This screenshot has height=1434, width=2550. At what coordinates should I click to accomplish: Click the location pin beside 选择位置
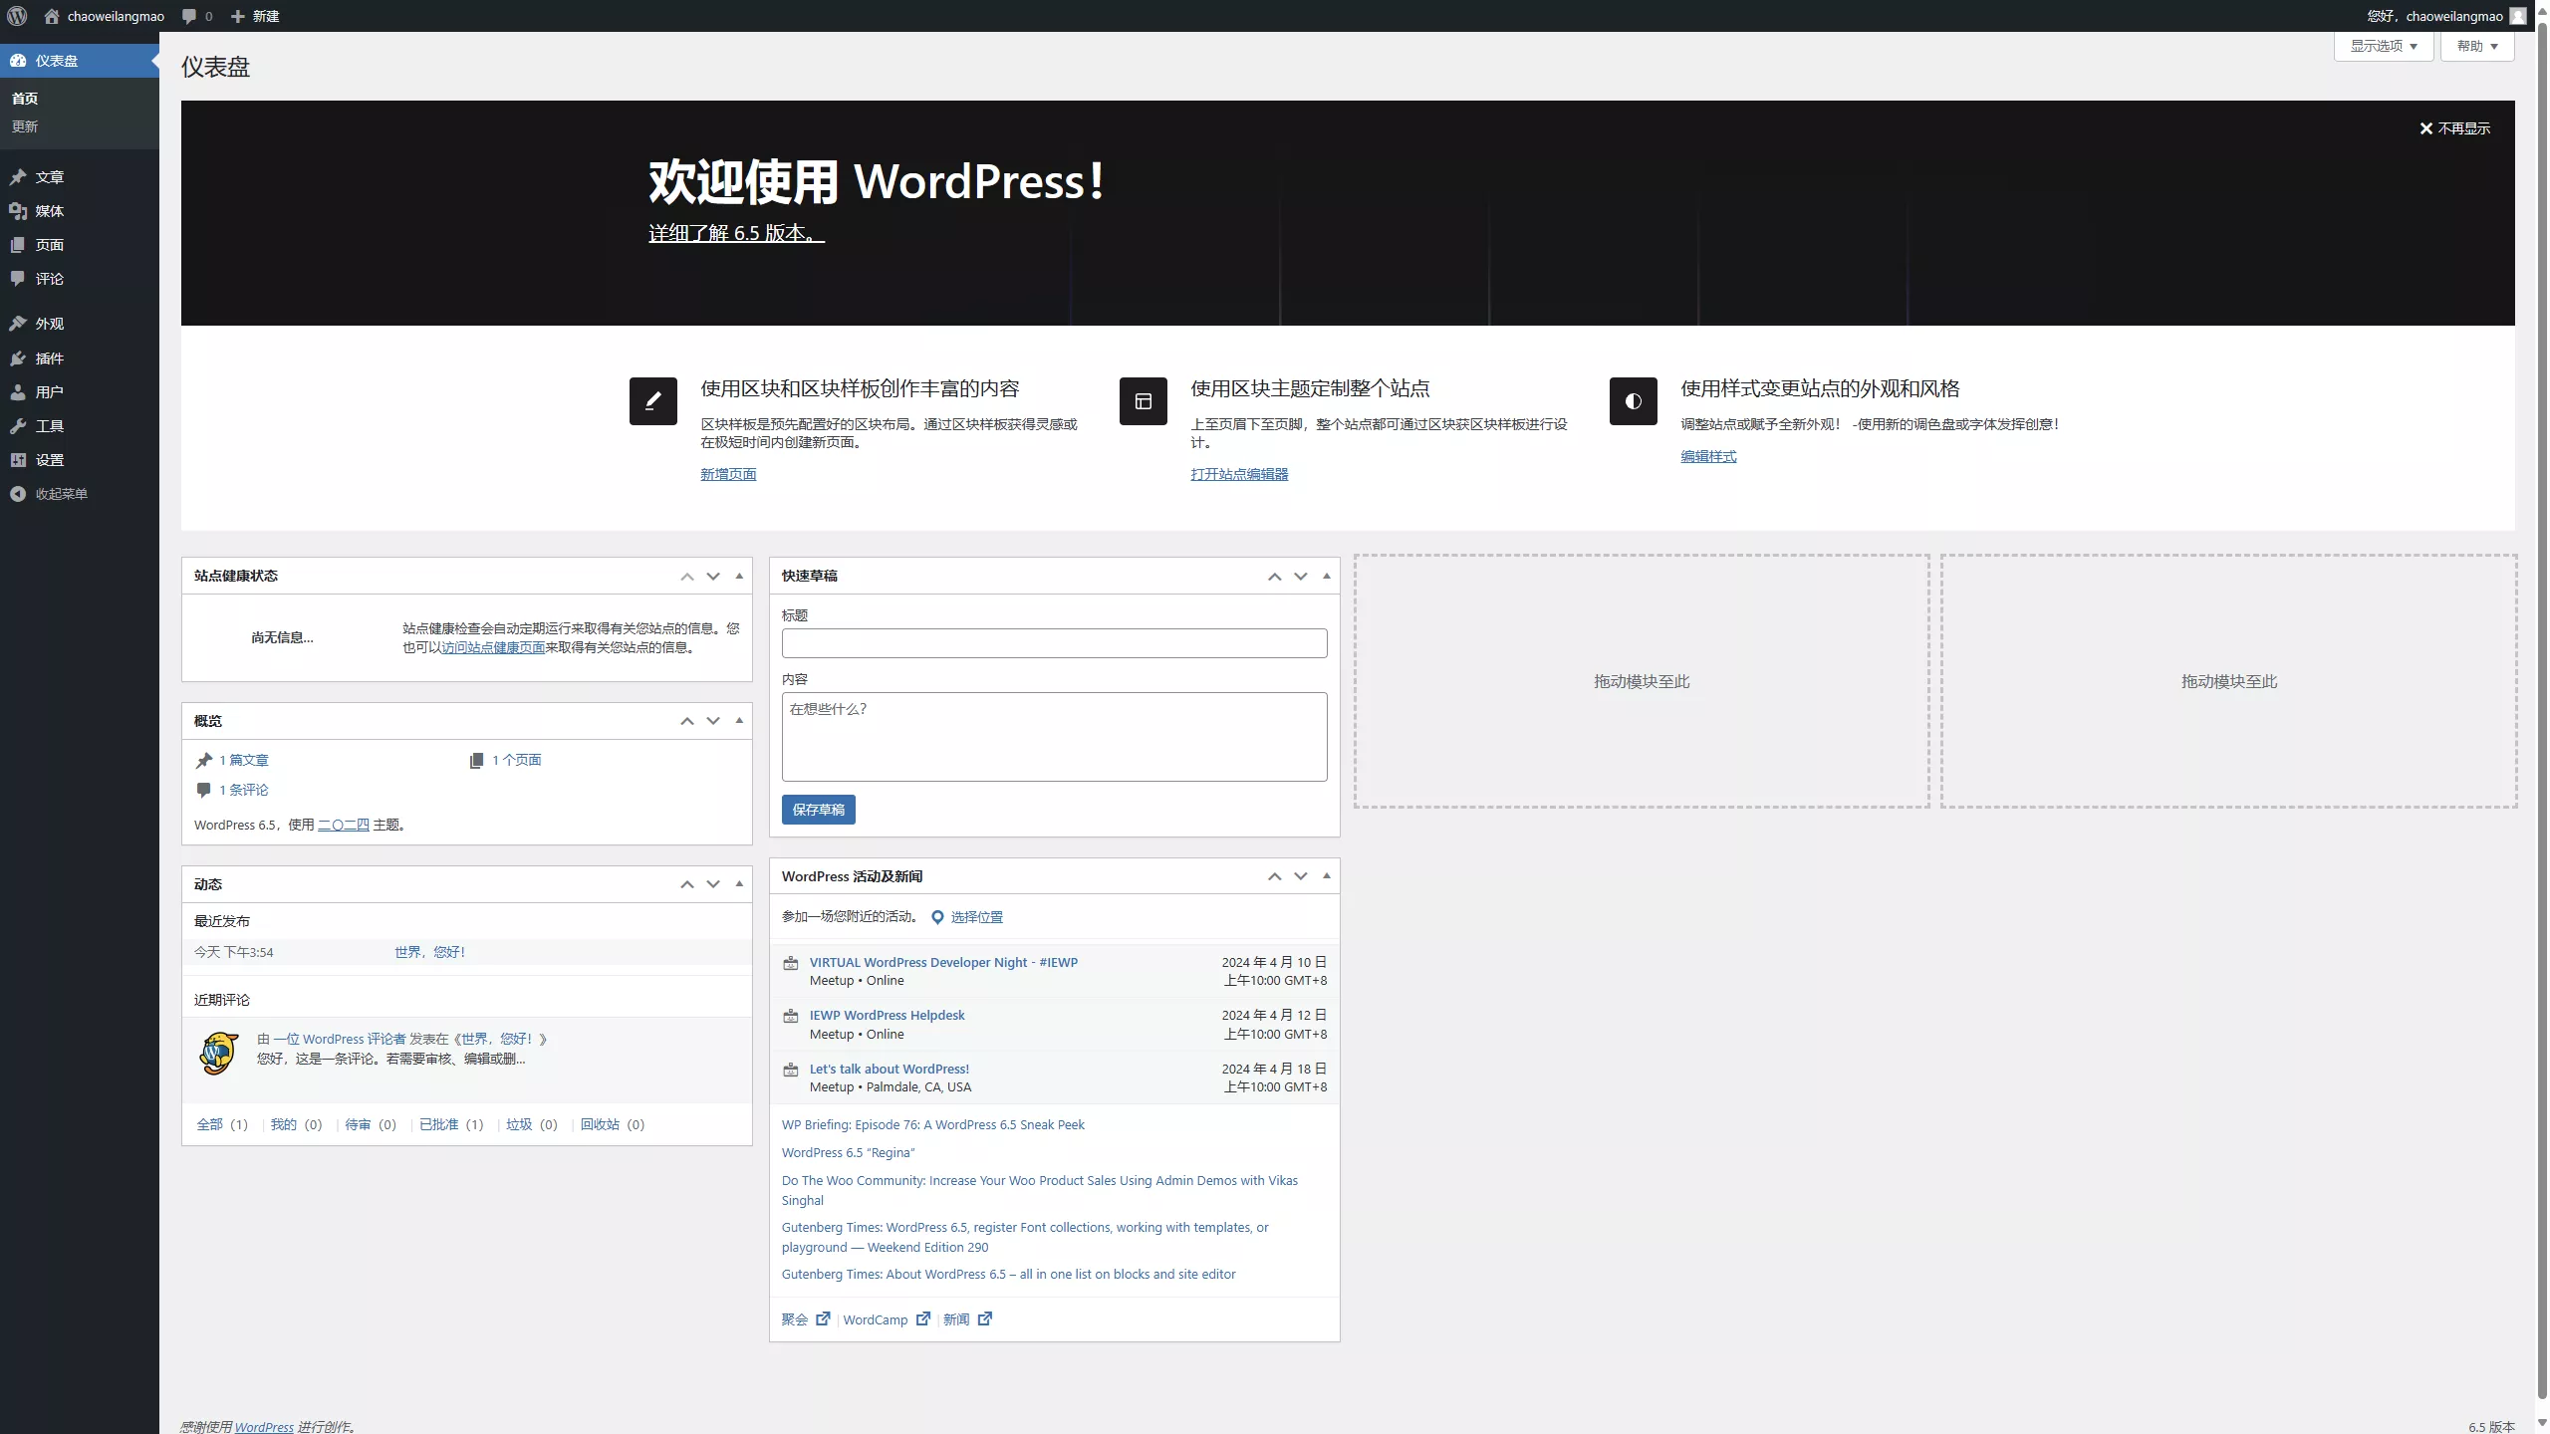pos(936,916)
